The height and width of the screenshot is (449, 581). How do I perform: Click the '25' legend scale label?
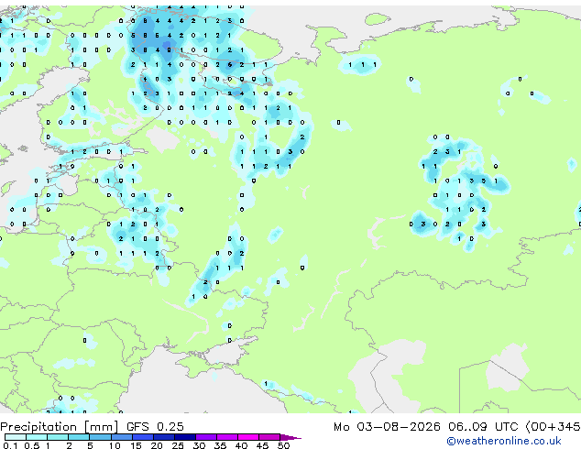[x=178, y=445]
